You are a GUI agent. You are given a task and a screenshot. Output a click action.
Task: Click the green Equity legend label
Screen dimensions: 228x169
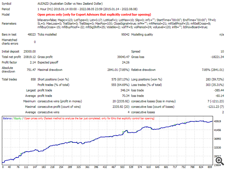tap(18, 118)
